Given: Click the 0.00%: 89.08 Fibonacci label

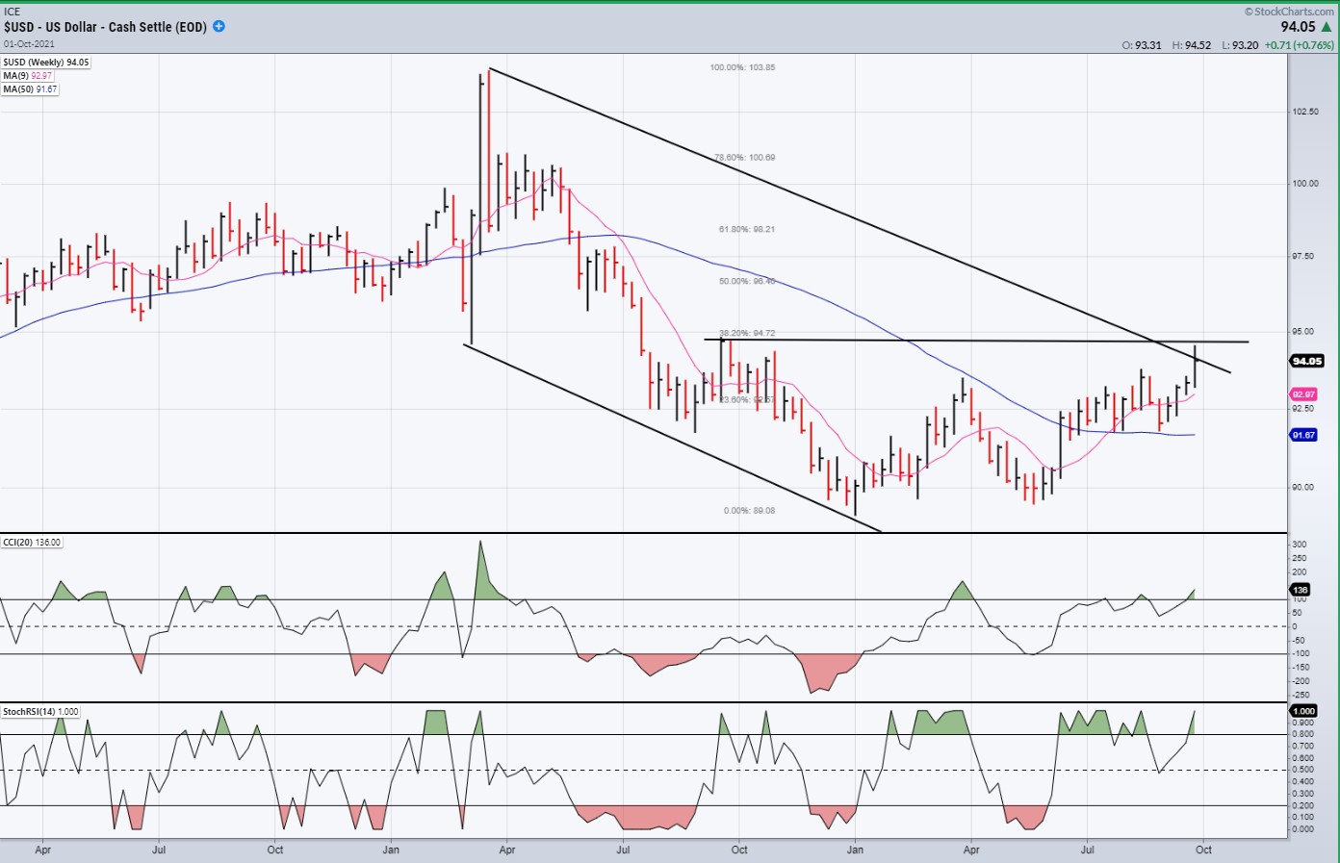Looking at the screenshot, I should click(749, 510).
